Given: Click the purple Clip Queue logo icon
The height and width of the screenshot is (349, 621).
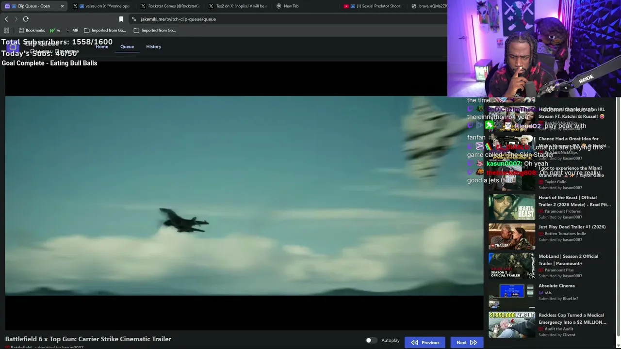Looking at the screenshot, I should [13, 47].
